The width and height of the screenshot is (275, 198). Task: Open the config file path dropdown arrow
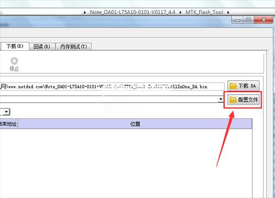point(221,99)
